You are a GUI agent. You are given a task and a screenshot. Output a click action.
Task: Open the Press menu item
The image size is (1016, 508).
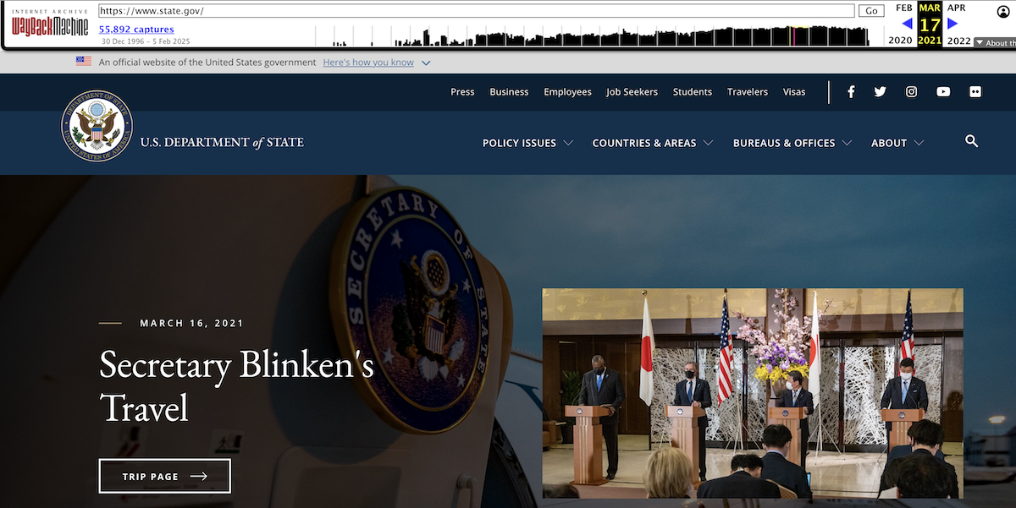click(x=462, y=91)
